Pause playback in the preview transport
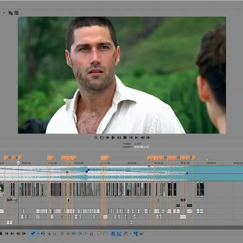 [x=119, y=138]
